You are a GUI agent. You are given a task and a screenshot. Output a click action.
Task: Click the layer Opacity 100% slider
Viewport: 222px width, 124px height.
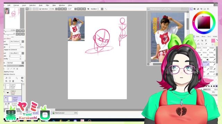[15, 66]
